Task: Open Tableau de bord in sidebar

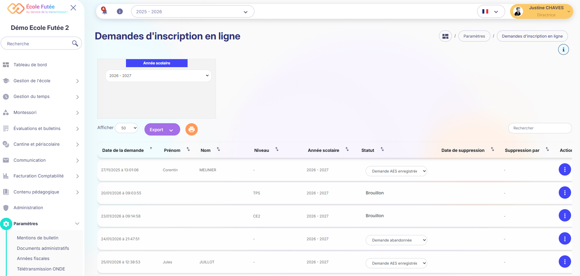Action: [30, 65]
